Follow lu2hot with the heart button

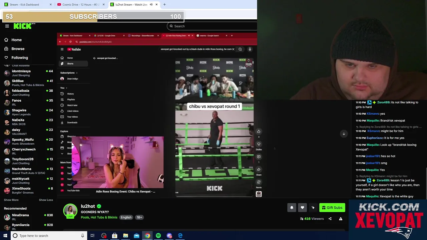pos(302,208)
